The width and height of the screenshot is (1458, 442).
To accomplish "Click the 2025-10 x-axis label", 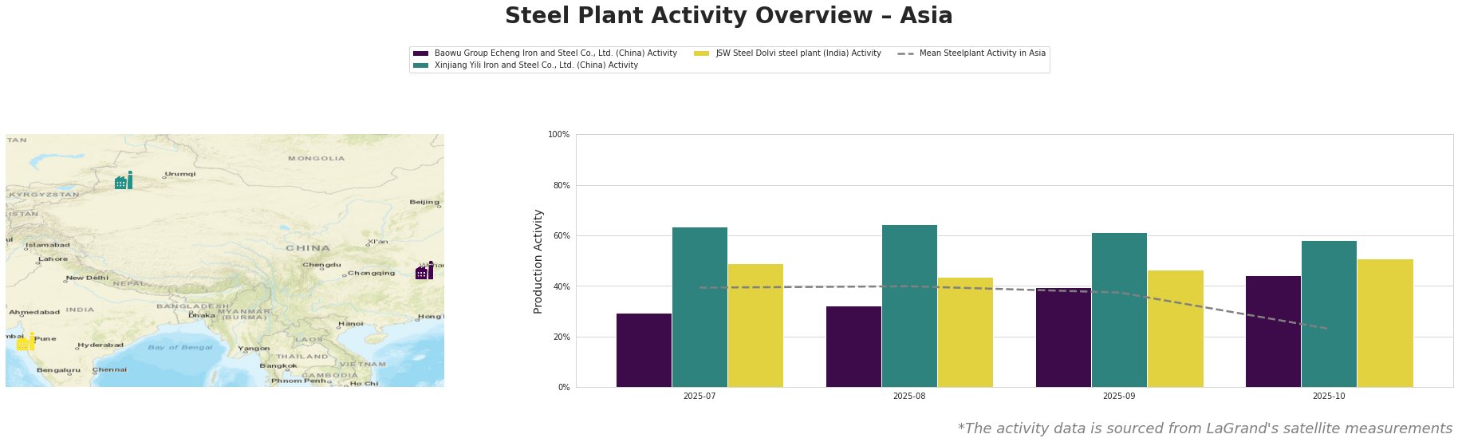I will pos(1329,396).
